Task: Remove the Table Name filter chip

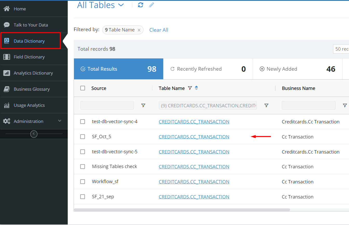Action: pos(139,30)
